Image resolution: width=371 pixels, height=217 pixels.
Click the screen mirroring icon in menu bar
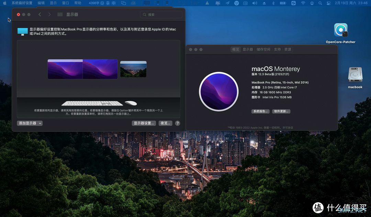click(x=123, y=3)
